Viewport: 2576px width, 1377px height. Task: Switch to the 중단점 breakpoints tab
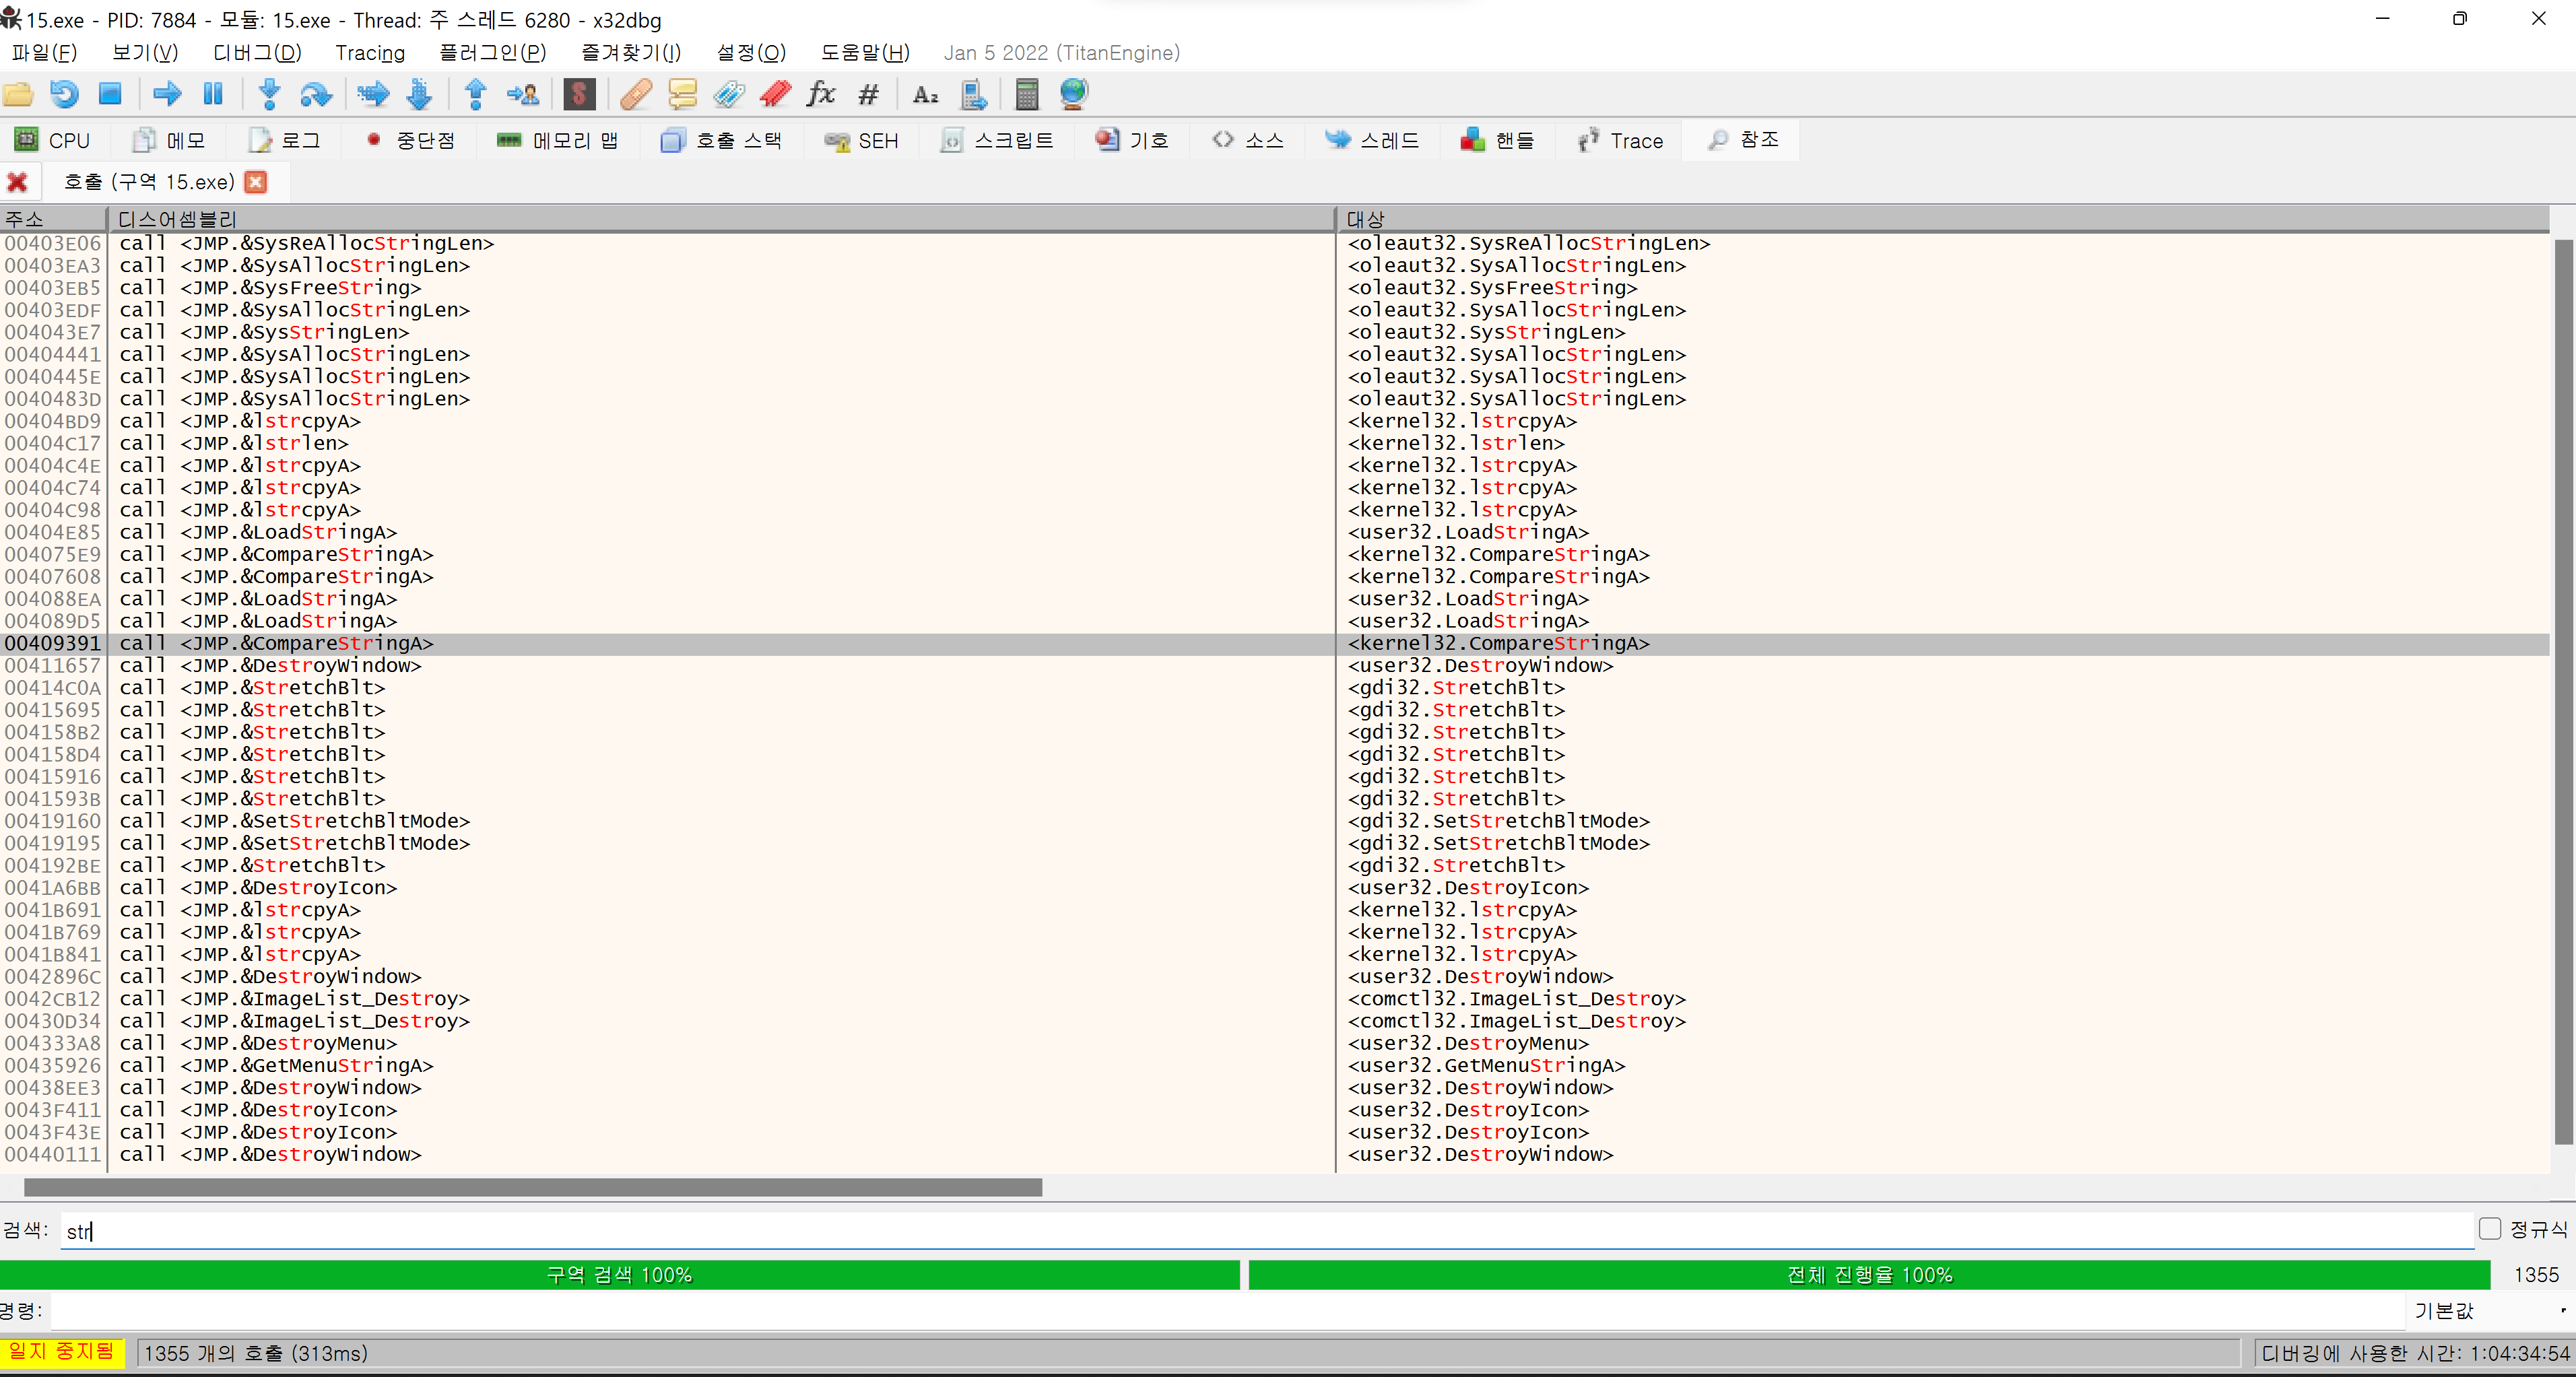click(410, 140)
